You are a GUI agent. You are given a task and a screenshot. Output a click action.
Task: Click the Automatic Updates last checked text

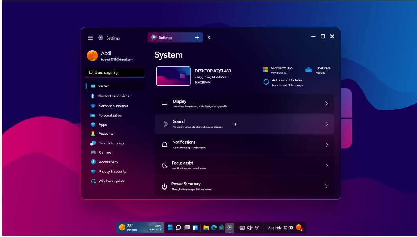[287, 85]
